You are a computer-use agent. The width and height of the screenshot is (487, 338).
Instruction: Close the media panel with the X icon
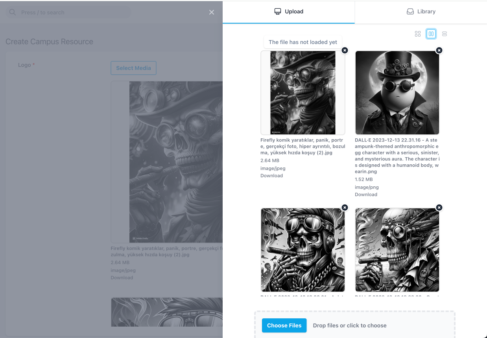tap(212, 12)
